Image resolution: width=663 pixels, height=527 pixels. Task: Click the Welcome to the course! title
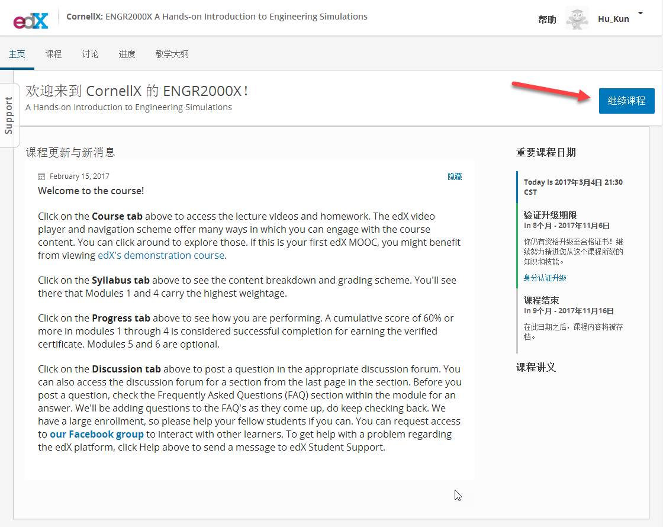tap(91, 191)
